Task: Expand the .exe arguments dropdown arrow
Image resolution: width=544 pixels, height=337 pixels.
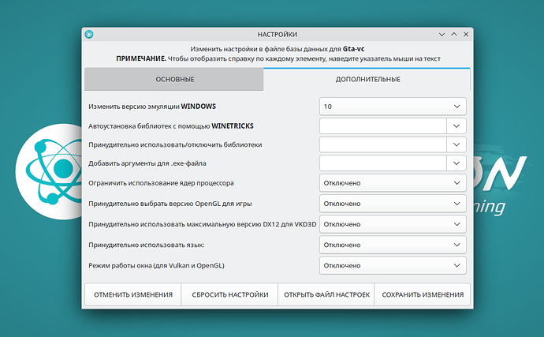Action: pyautogui.click(x=456, y=163)
